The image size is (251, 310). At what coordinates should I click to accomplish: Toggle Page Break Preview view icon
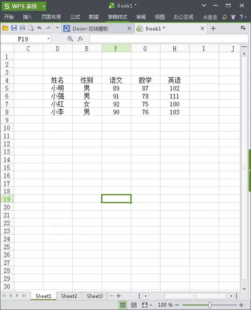click(133, 305)
